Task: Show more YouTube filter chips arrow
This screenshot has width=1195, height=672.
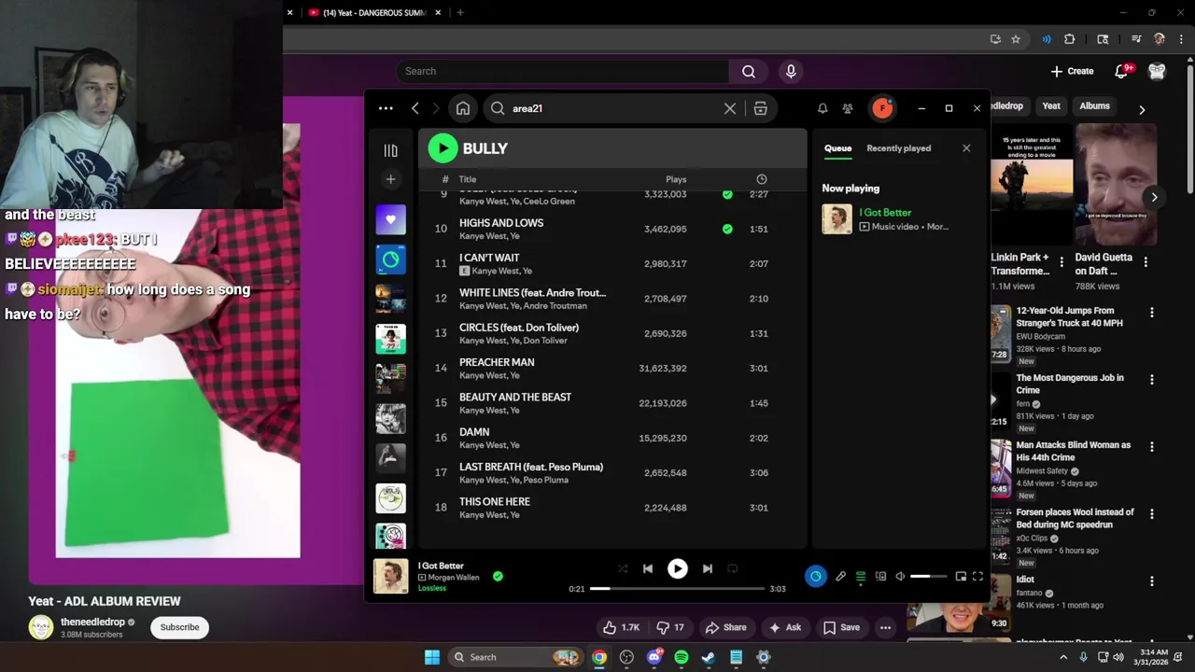Action: coord(1142,110)
